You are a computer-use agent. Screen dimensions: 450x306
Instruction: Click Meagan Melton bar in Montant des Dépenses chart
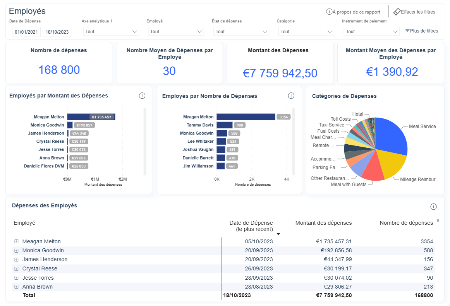tap(91, 117)
